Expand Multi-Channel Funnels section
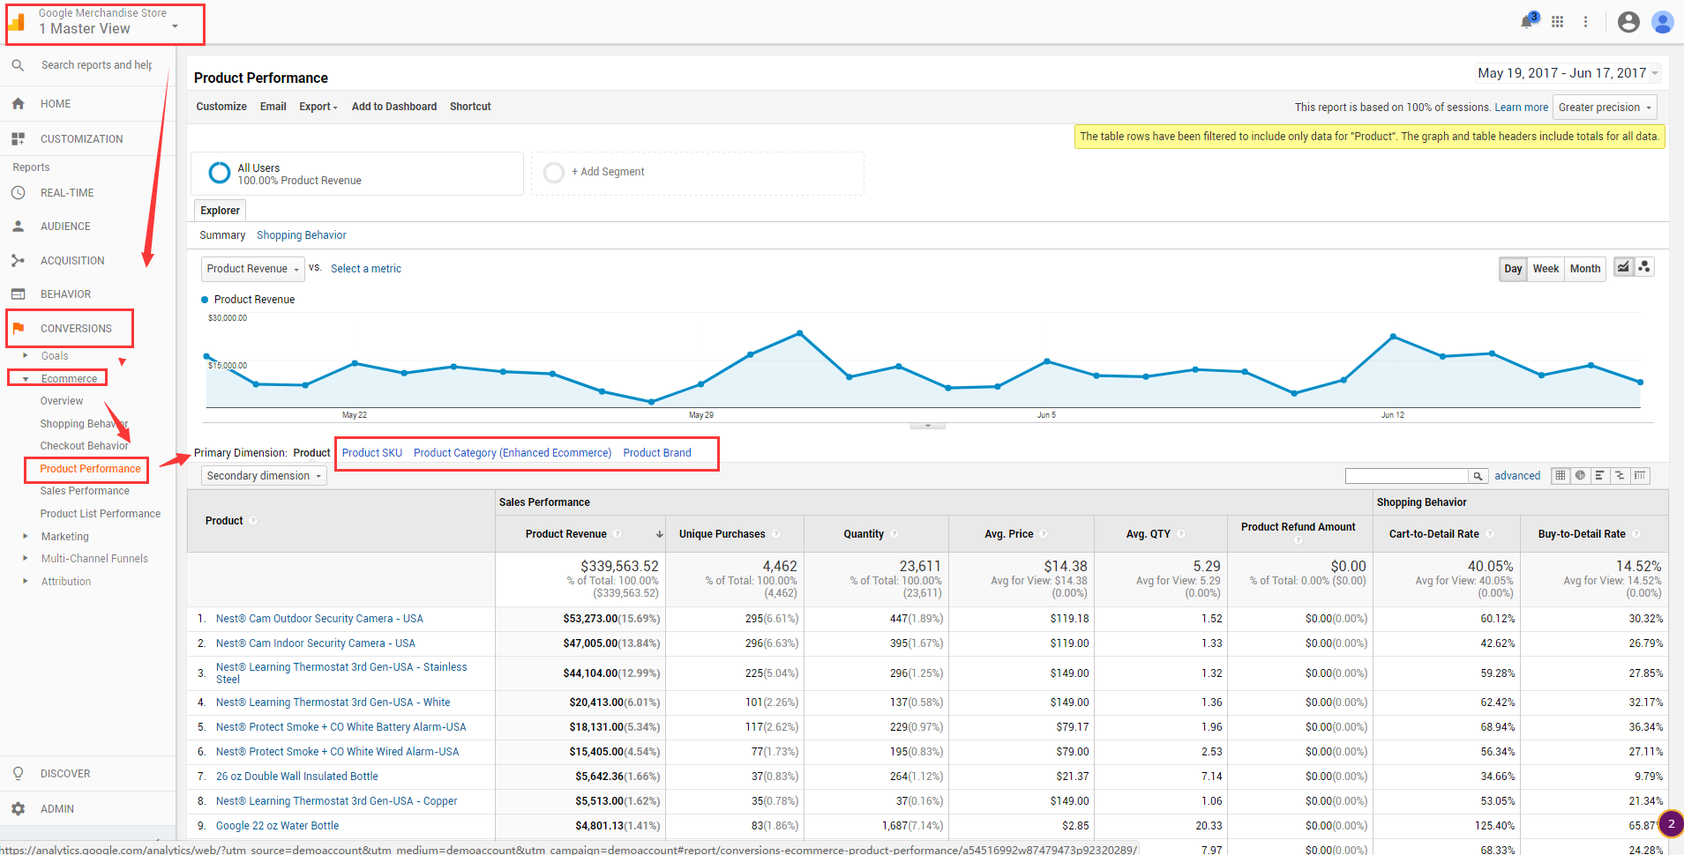 [26, 558]
